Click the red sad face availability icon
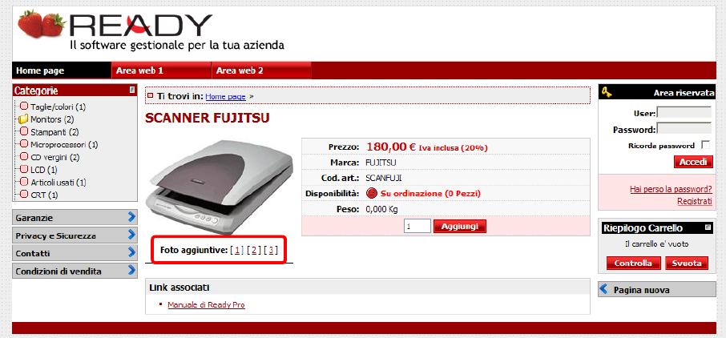Image resolution: width=726 pixels, height=338 pixels. coord(371,193)
